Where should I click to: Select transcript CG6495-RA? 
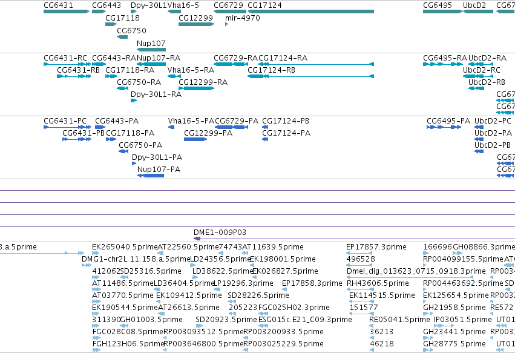443,64
